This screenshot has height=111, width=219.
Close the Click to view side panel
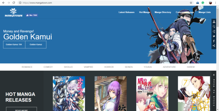pyautogui.click(x=214, y=75)
